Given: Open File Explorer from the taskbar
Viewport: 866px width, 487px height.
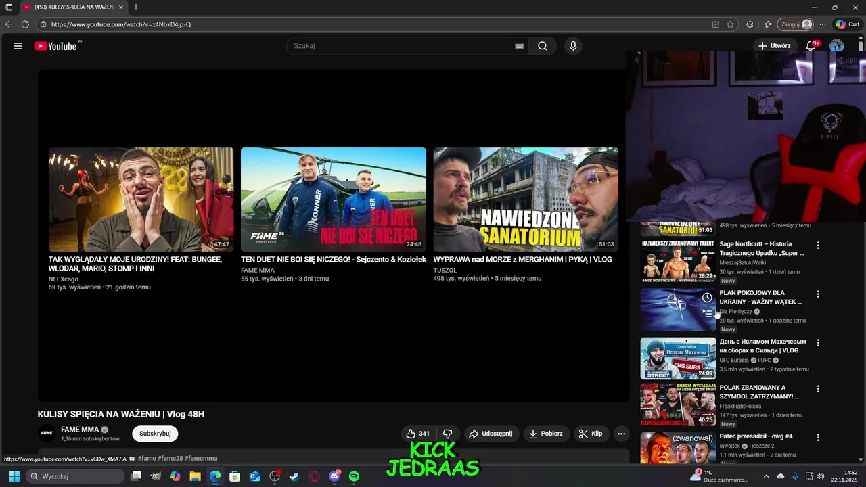Looking at the screenshot, I should [195, 476].
